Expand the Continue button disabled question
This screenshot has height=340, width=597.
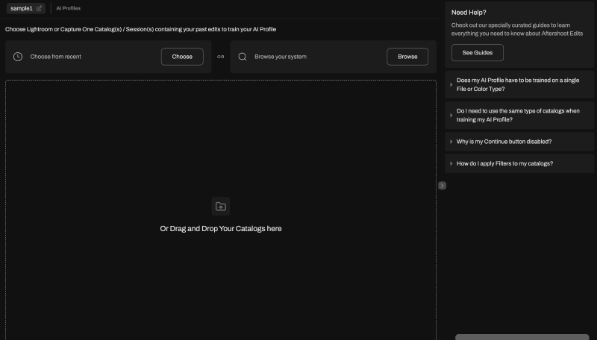pos(519,141)
